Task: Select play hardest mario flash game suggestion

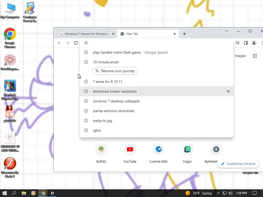Action: point(156,52)
